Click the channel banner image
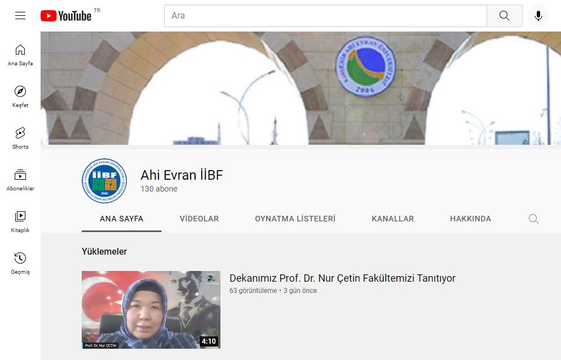Screen dimensions: 561x360 tap(301, 88)
